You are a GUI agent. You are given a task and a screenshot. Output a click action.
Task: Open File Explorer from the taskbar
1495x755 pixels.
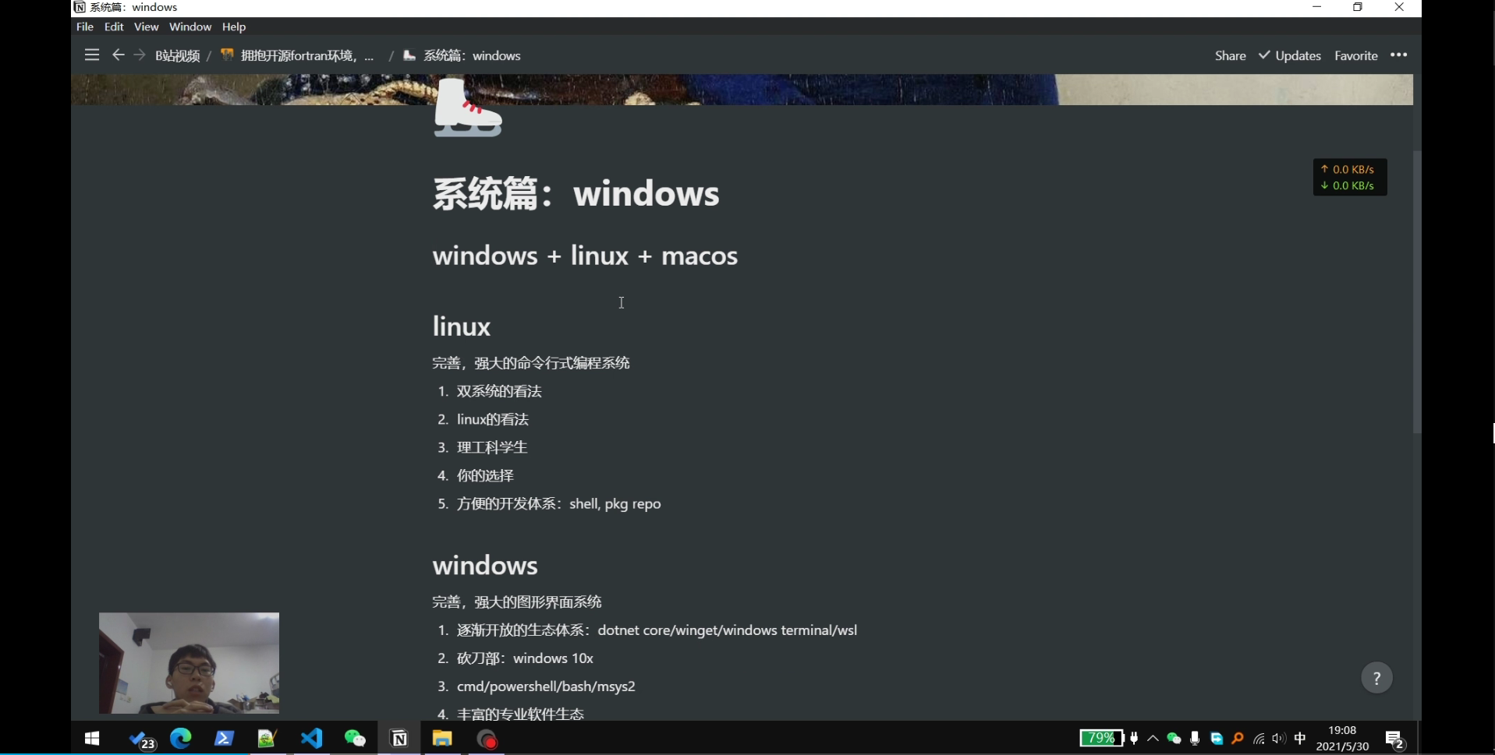click(x=442, y=739)
